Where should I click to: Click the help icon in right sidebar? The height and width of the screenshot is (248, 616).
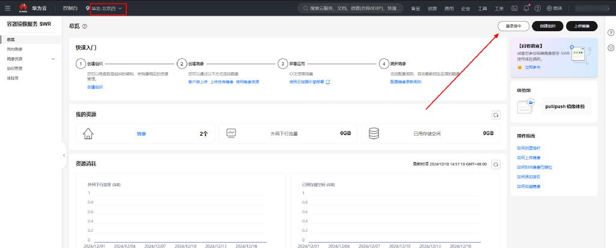tap(611, 32)
